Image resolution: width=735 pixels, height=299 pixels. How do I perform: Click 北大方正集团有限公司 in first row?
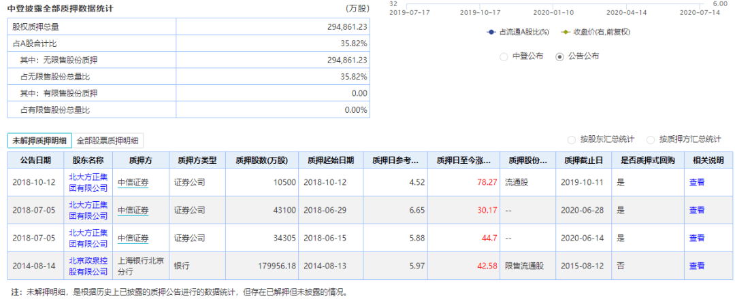pyautogui.click(x=88, y=182)
